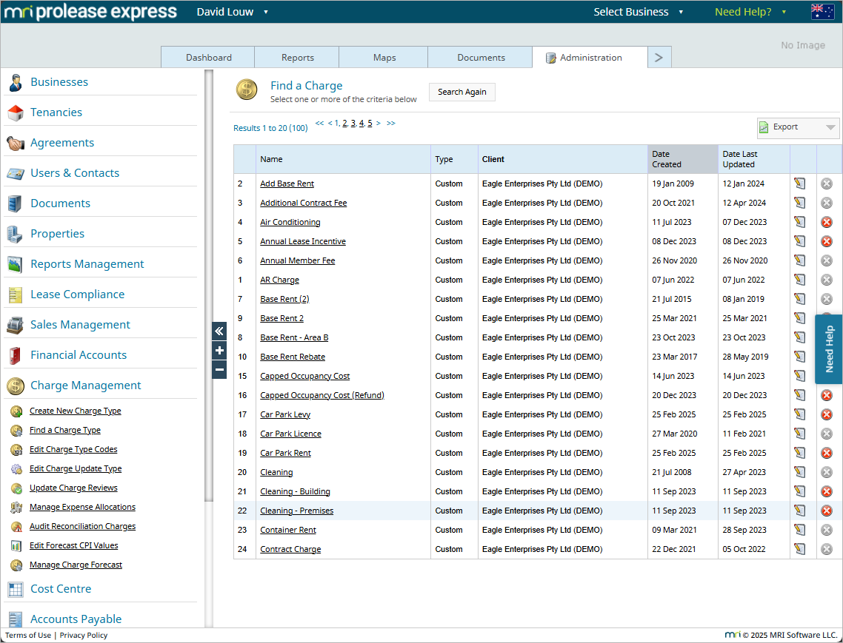Click the Tenancies house icon
843x643 pixels.
pos(15,112)
